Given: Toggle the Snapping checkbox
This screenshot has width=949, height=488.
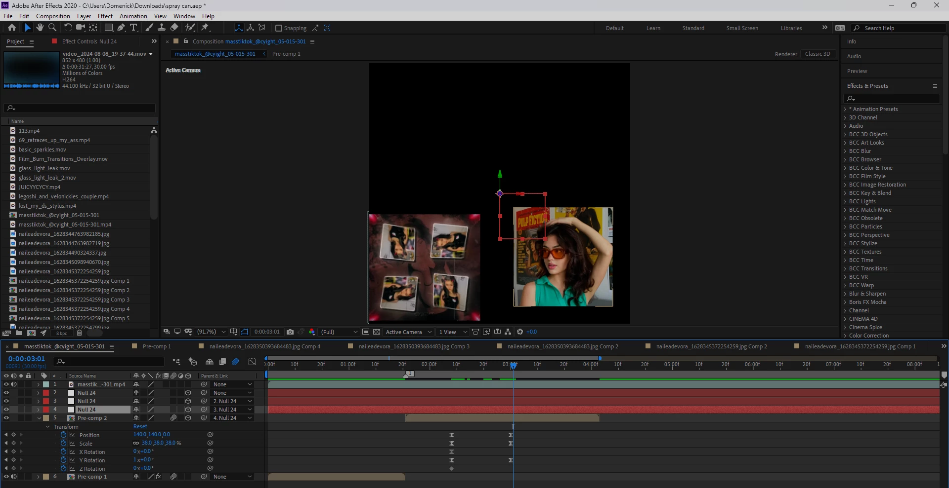Looking at the screenshot, I should [x=279, y=28].
